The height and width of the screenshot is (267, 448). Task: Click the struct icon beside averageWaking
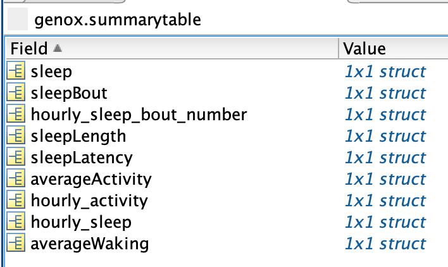[x=16, y=242]
